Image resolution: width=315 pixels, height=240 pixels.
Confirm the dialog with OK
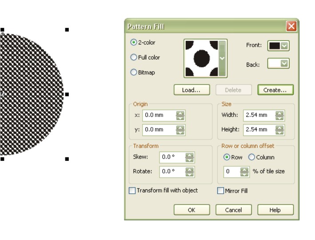(191, 210)
